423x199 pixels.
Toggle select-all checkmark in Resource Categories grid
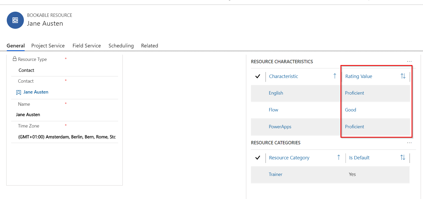pos(258,158)
